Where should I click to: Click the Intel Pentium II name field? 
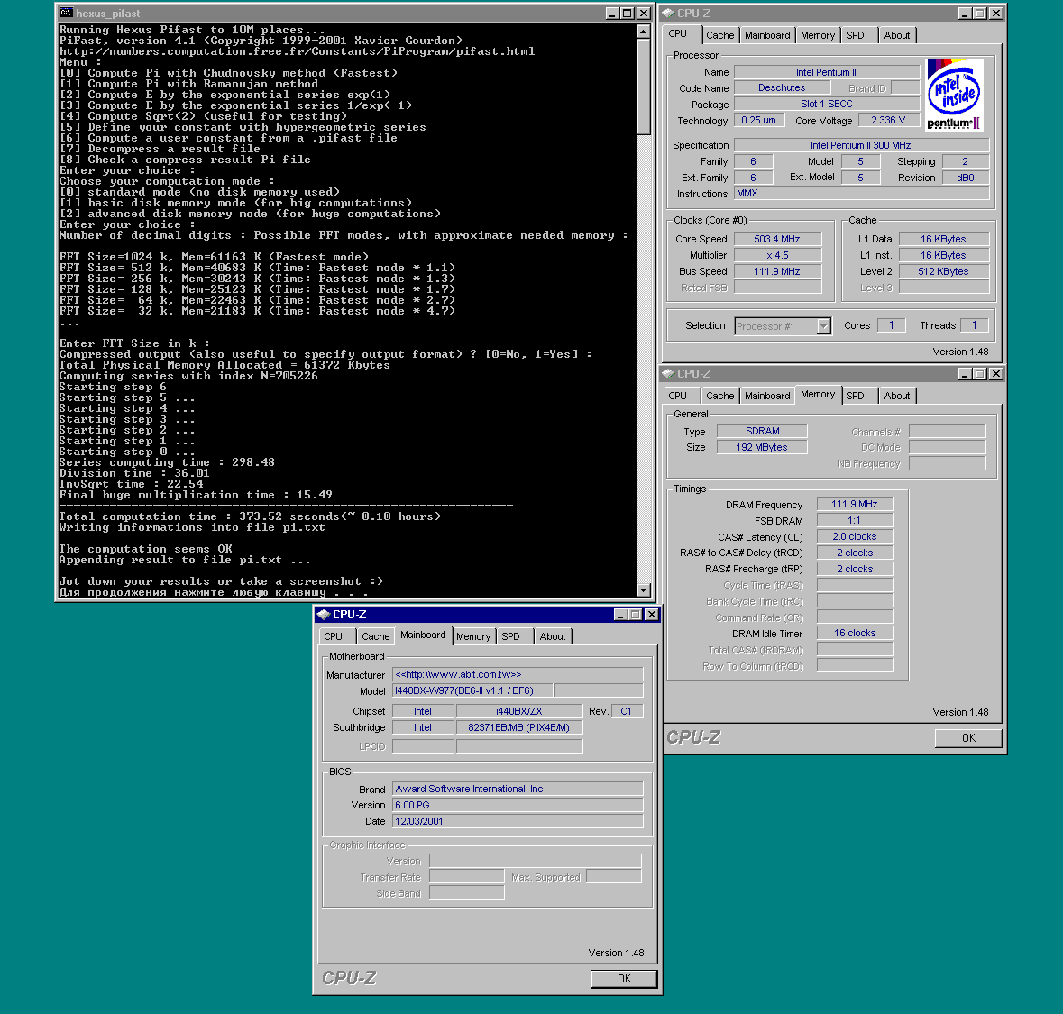click(827, 72)
